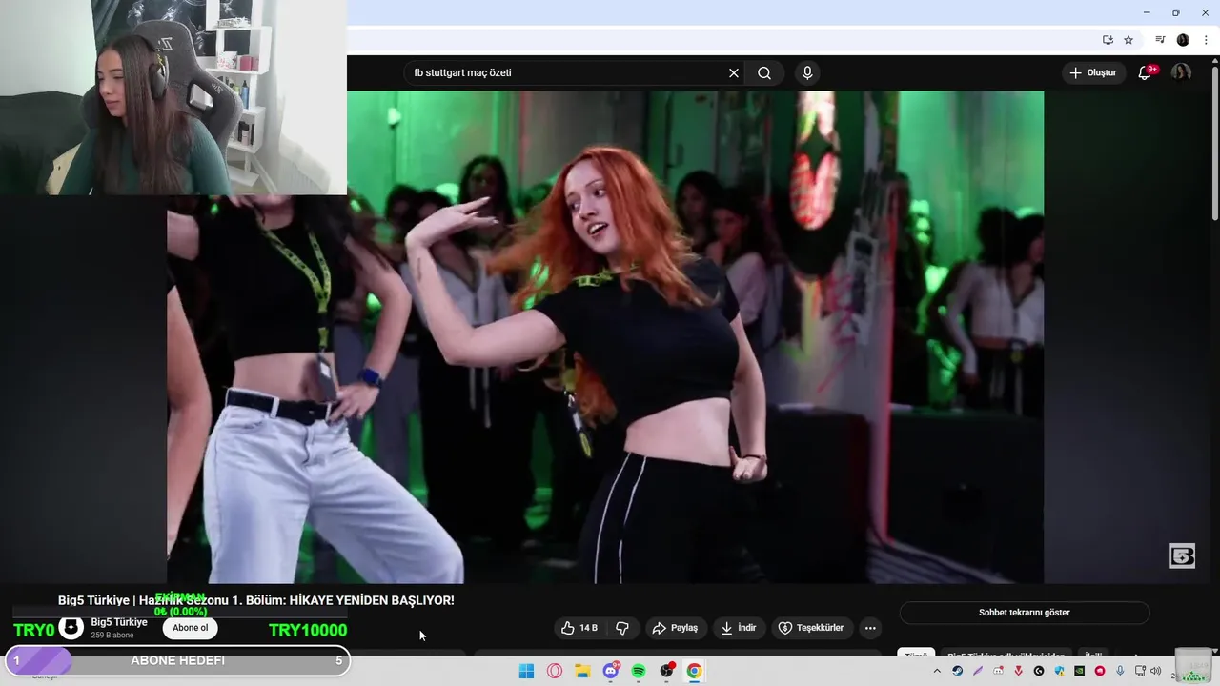
Task: Click the microphone tray icon
Action: point(1120,671)
